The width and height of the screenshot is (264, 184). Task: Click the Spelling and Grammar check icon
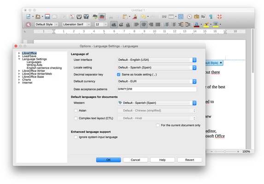(x=95, y=17)
